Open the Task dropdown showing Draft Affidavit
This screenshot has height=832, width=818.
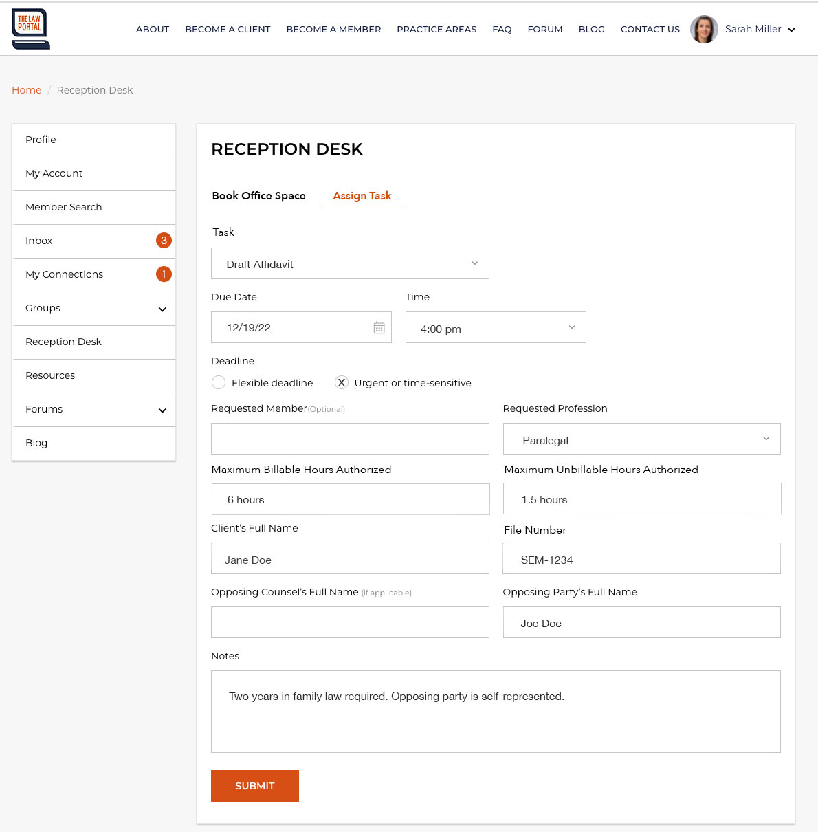350,264
